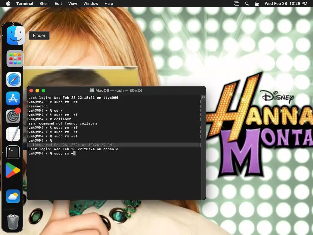Screen dimensions: 313x235
Task: Click the image window behind Terminal
Action: 80,76
